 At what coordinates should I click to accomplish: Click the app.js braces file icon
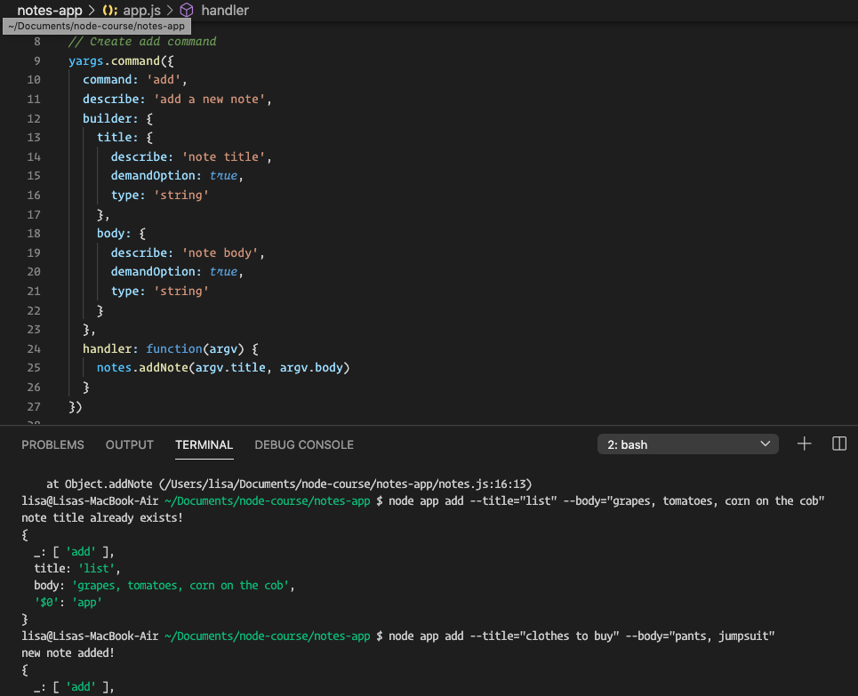coord(110,11)
